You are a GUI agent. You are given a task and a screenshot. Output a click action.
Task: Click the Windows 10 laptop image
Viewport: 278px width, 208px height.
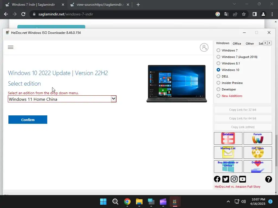[176, 84]
